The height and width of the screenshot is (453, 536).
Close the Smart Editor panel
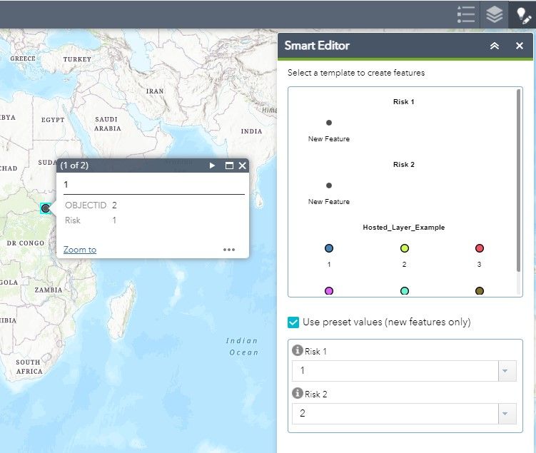tap(520, 46)
